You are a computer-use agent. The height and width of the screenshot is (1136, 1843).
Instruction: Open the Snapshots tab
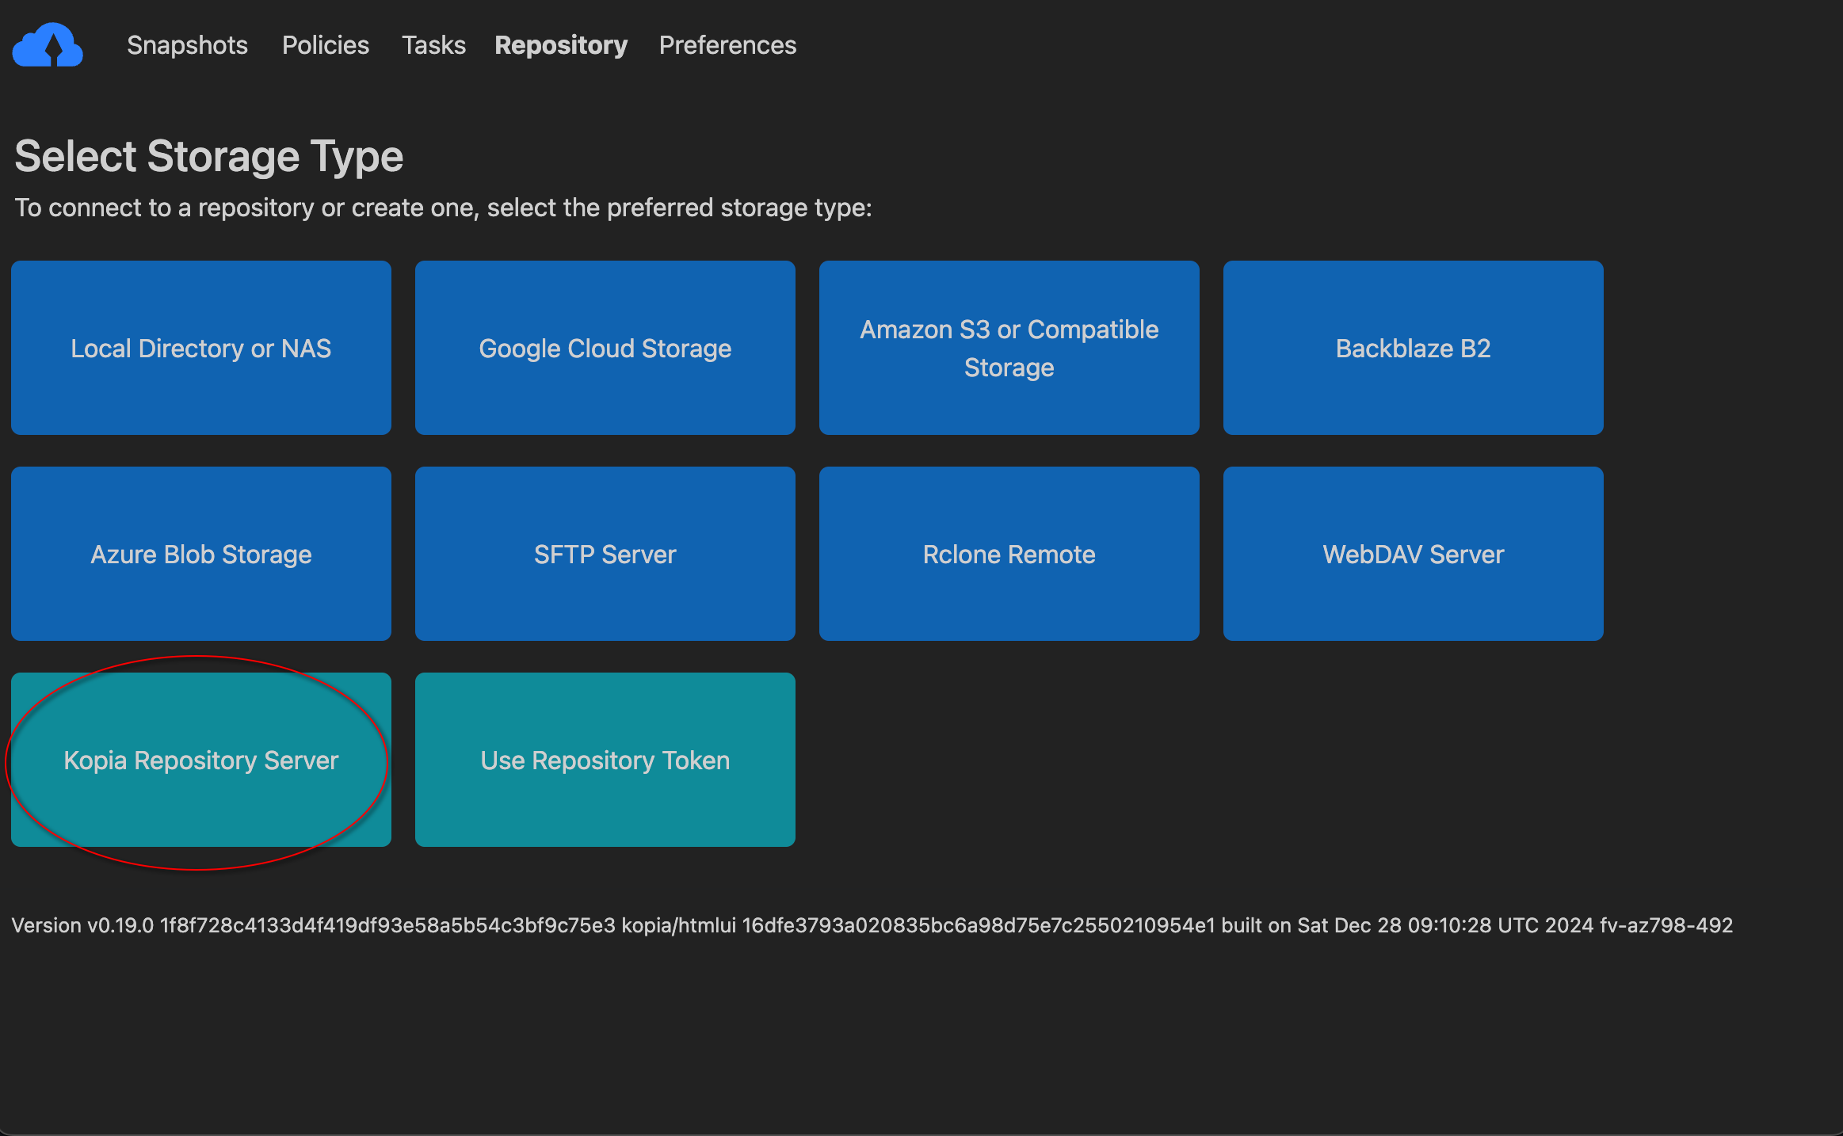187,45
